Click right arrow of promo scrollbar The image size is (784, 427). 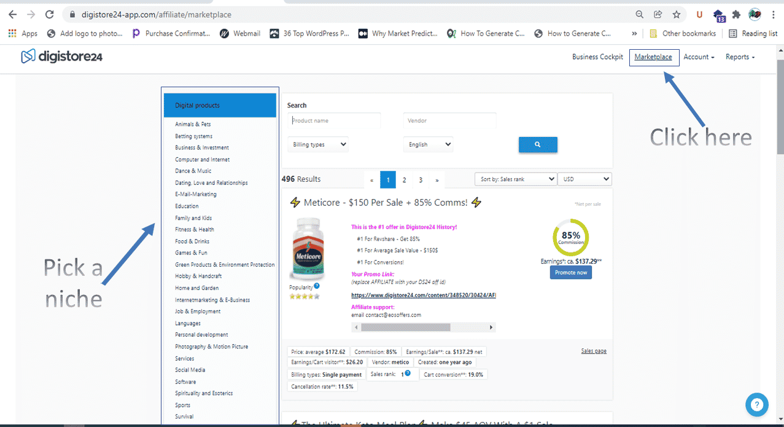point(491,327)
